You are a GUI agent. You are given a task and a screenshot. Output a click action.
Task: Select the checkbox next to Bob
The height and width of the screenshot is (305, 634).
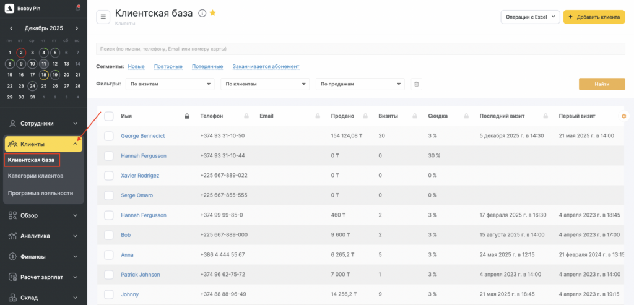[x=109, y=235]
